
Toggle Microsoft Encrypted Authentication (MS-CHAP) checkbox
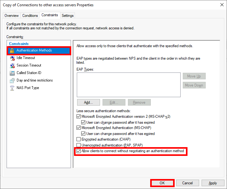pyautogui.click(x=78, y=128)
